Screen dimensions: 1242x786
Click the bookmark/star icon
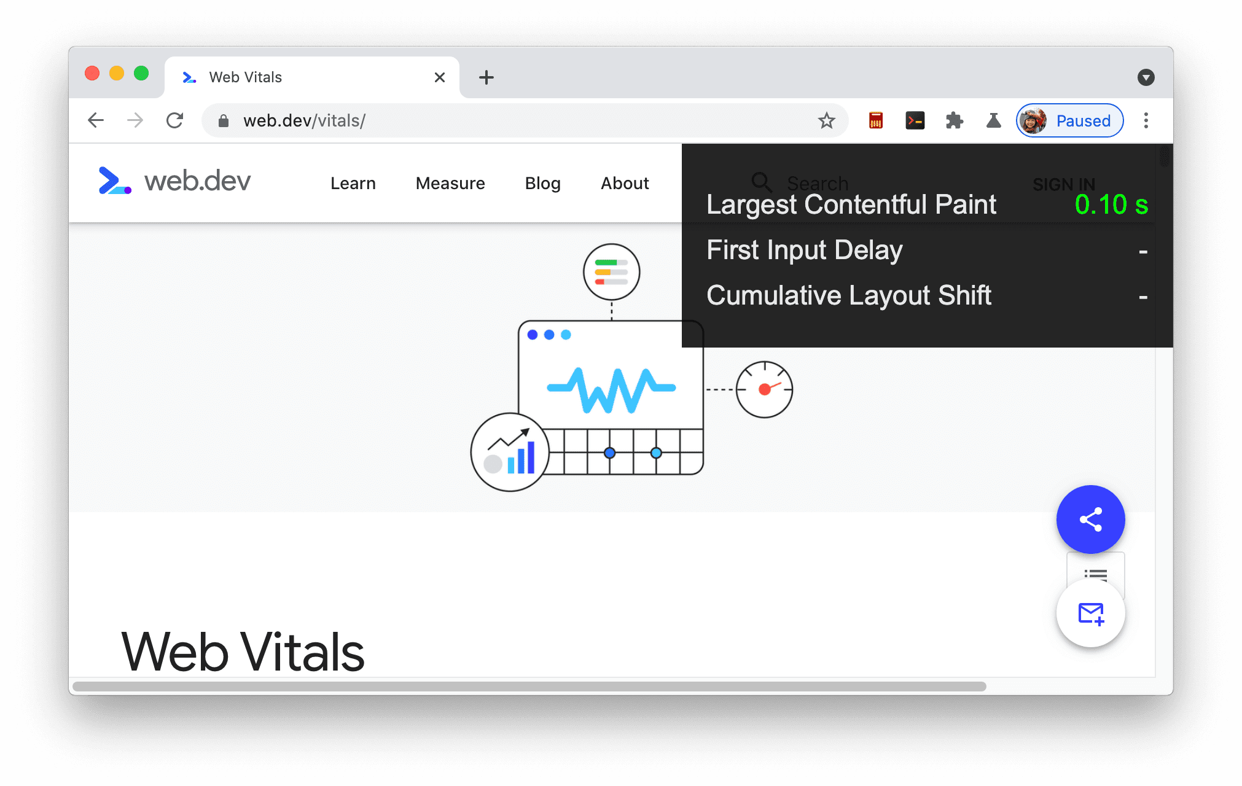point(827,120)
